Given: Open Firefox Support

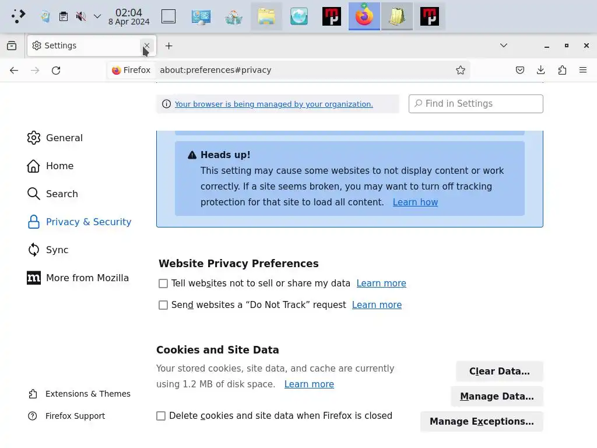Looking at the screenshot, I should click(x=66, y=415).
